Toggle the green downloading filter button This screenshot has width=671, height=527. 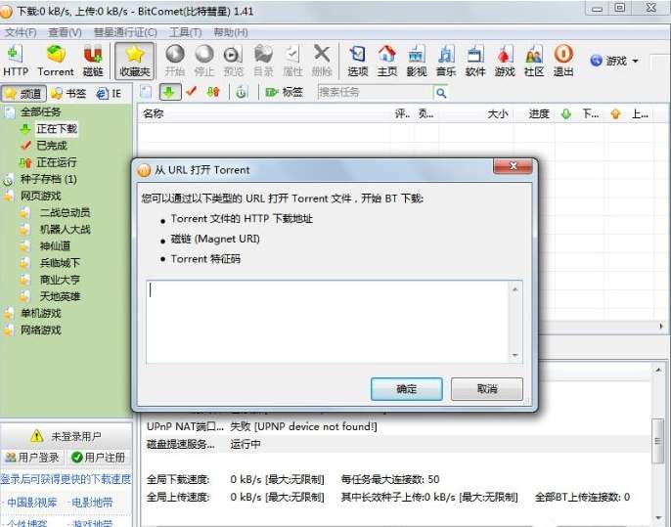[170, 92]
